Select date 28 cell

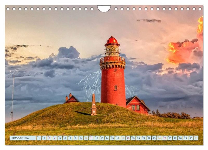(x=180, y=138)
